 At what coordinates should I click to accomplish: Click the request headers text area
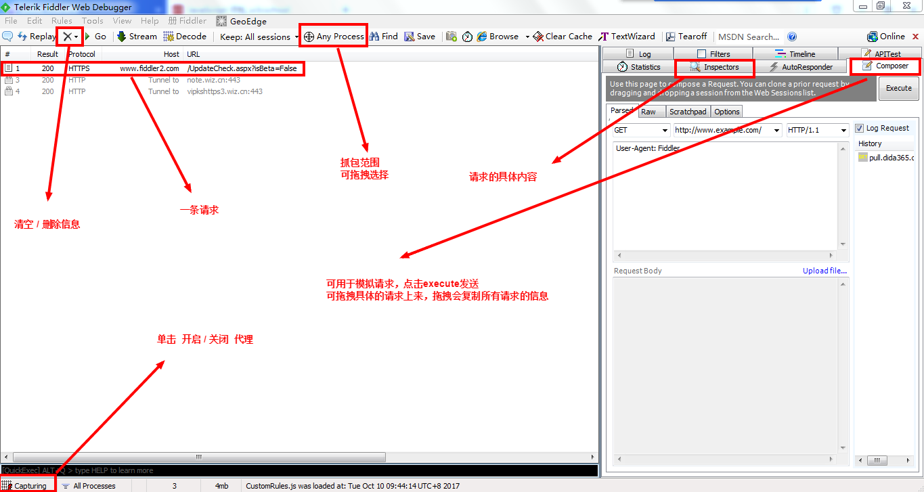click(x=726, y=196)
